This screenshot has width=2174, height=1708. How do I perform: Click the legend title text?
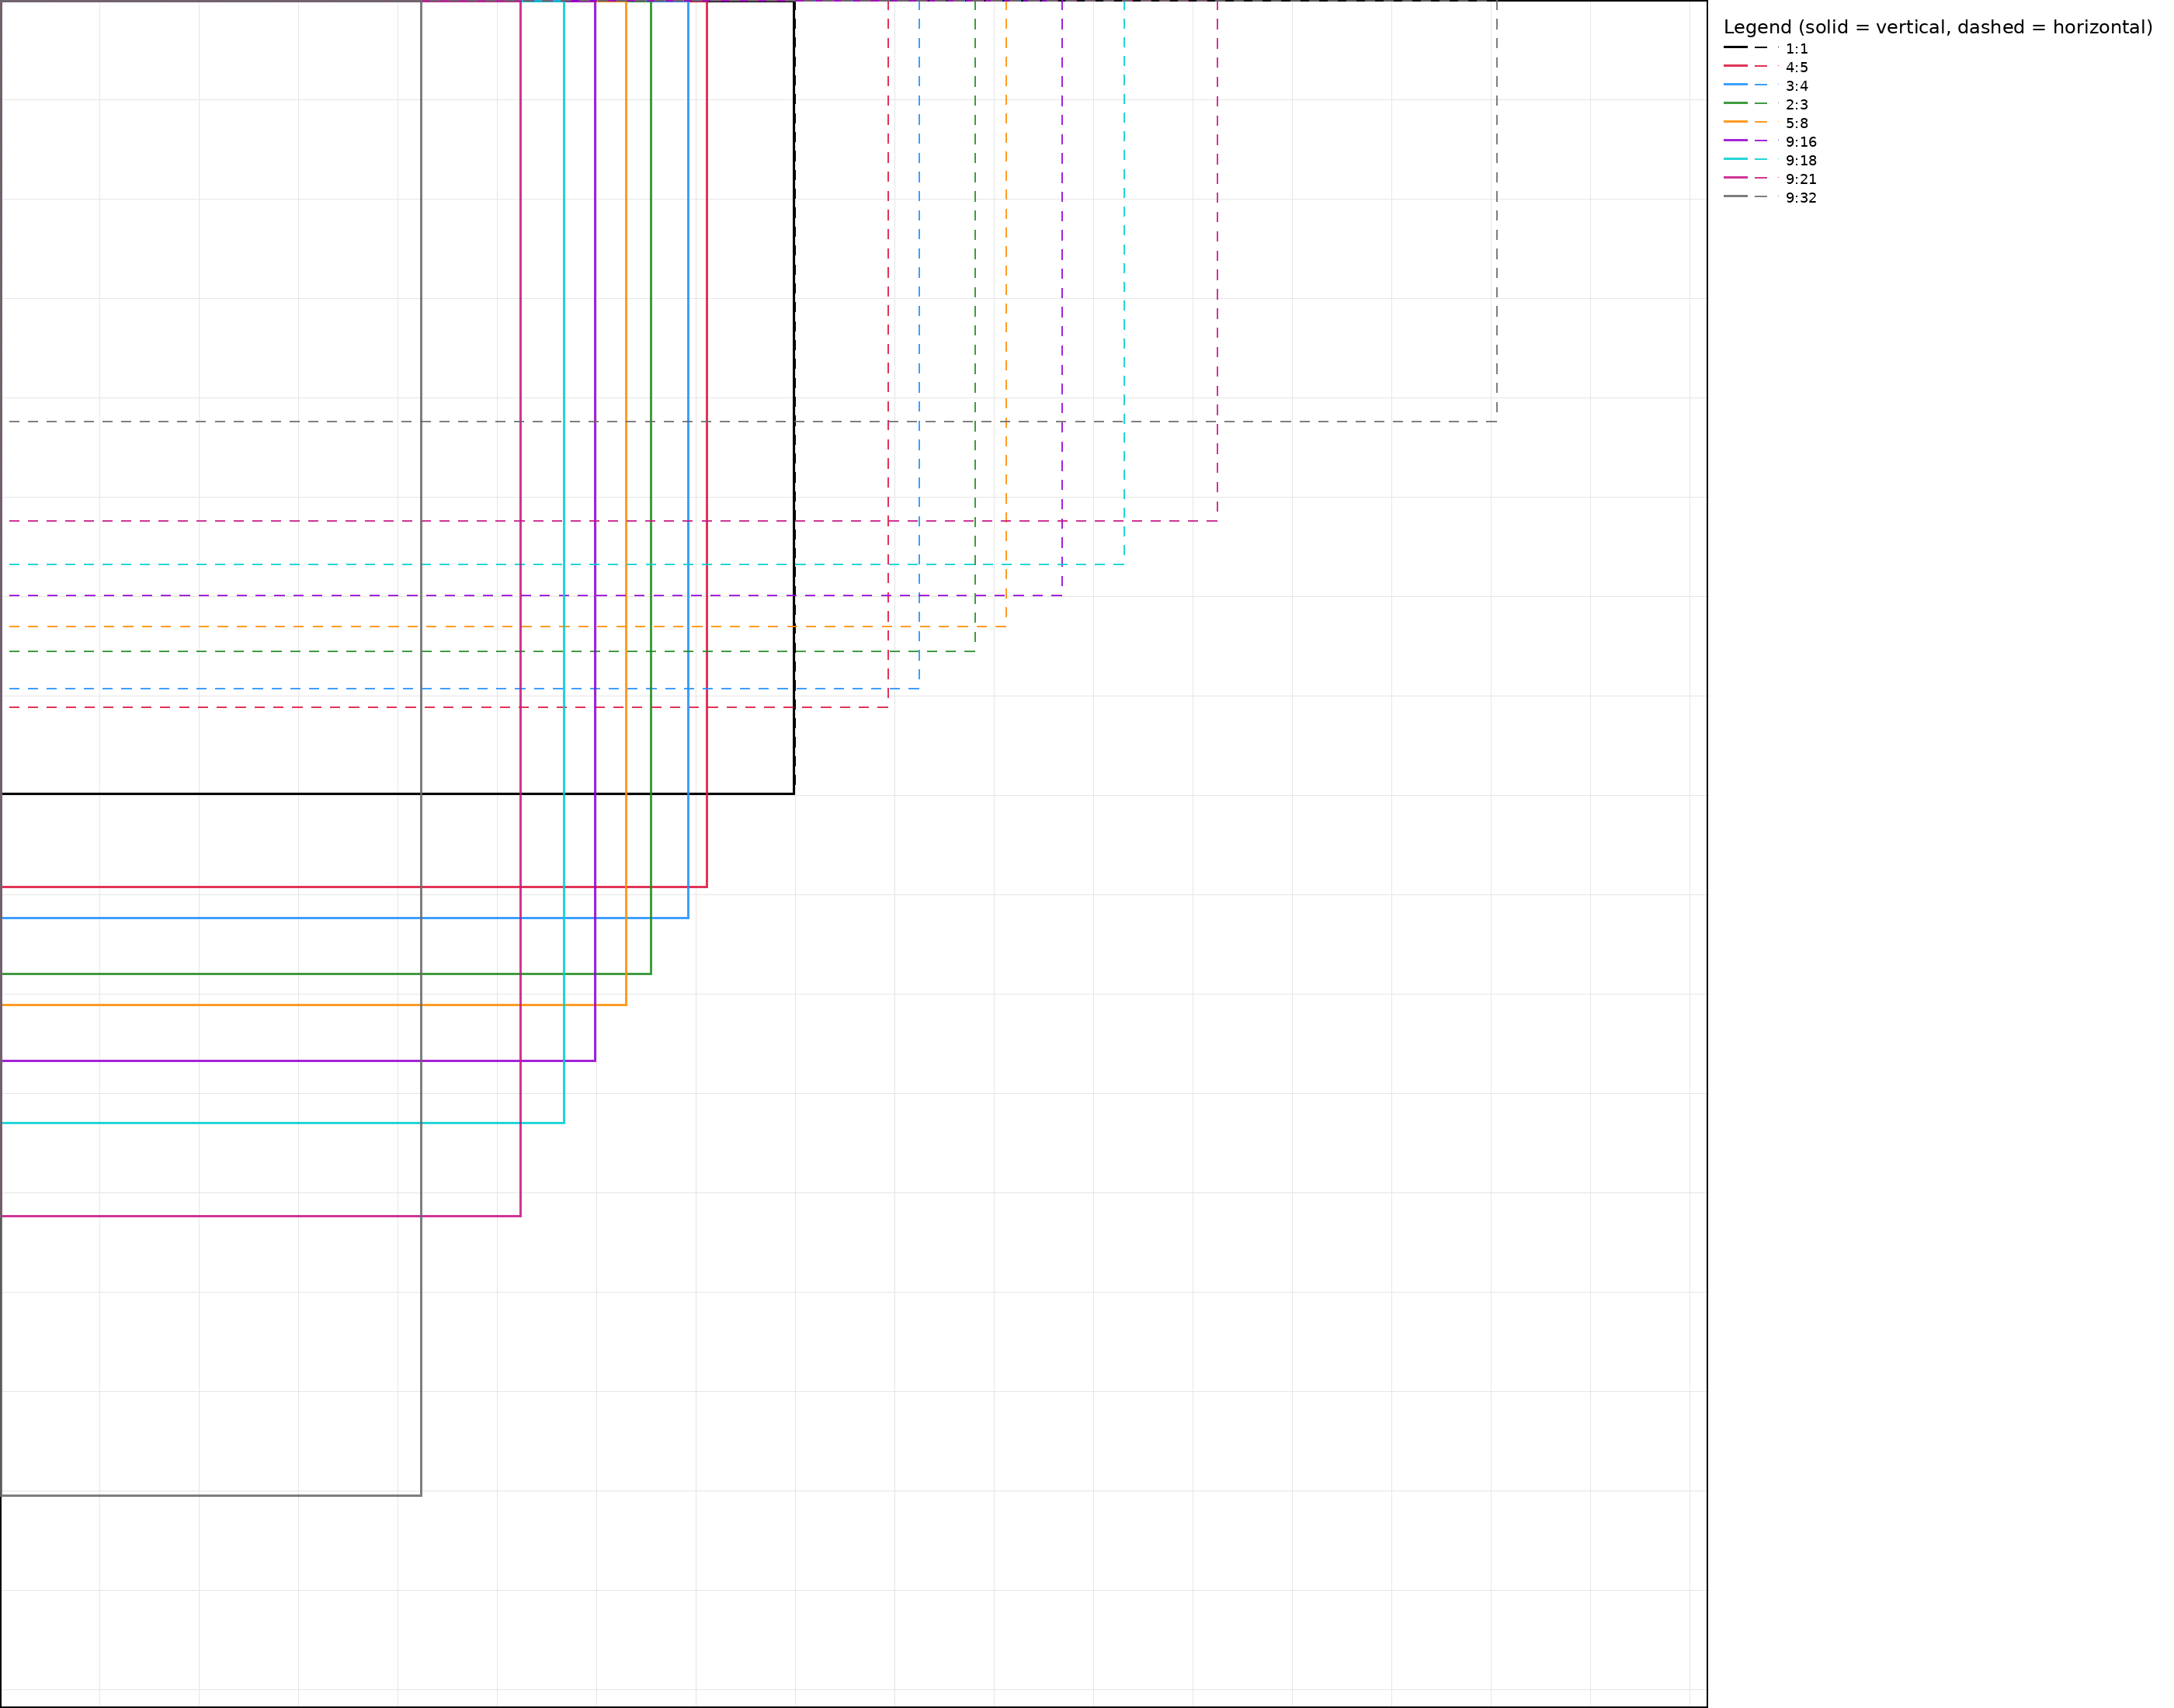pyautogui.click(x=1937, y=28)
